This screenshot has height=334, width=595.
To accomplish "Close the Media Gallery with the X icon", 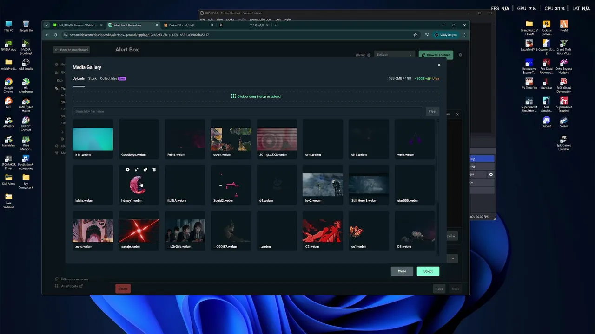I will (x=439, y=65).
